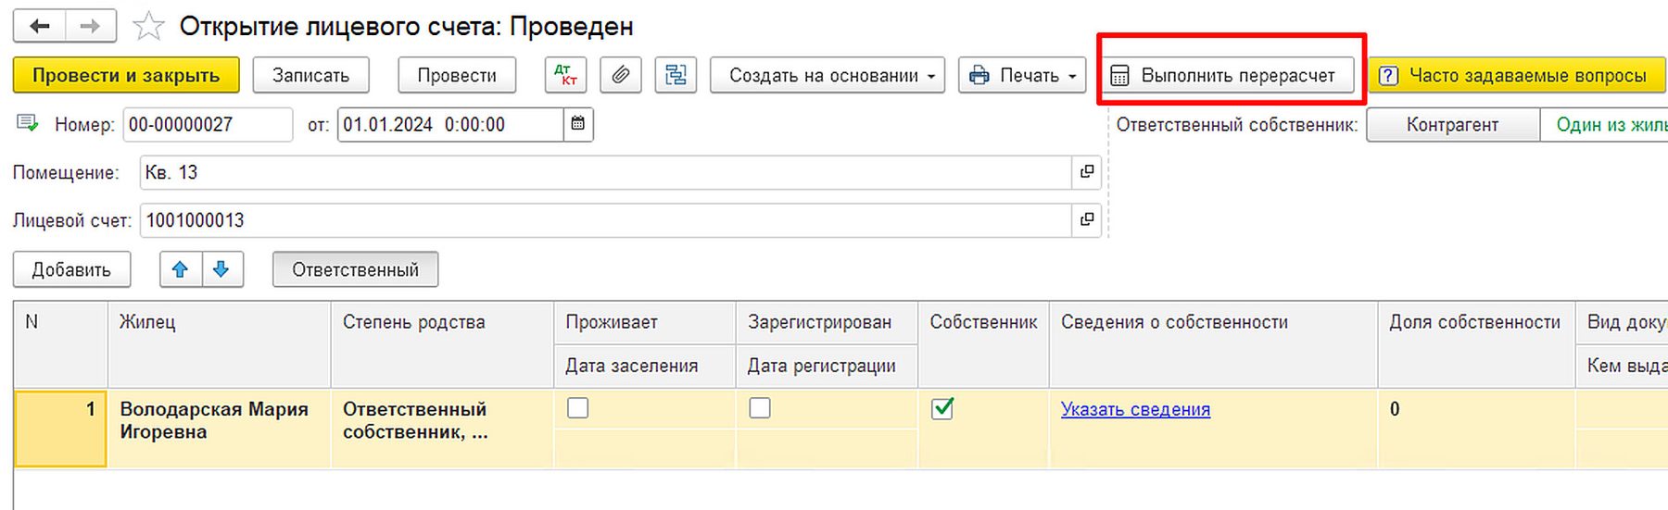Click the Помещение field Кв. 13
This screenshot has width=1668, height=510.
click(606, 172)
